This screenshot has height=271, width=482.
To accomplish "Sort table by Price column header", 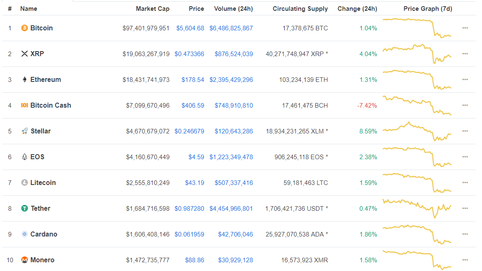I will click(x=196, y=9).
